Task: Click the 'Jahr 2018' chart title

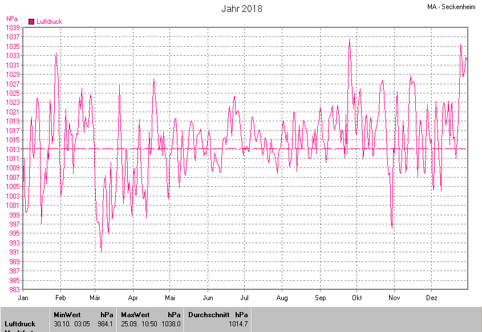Action: click(242, 9)
